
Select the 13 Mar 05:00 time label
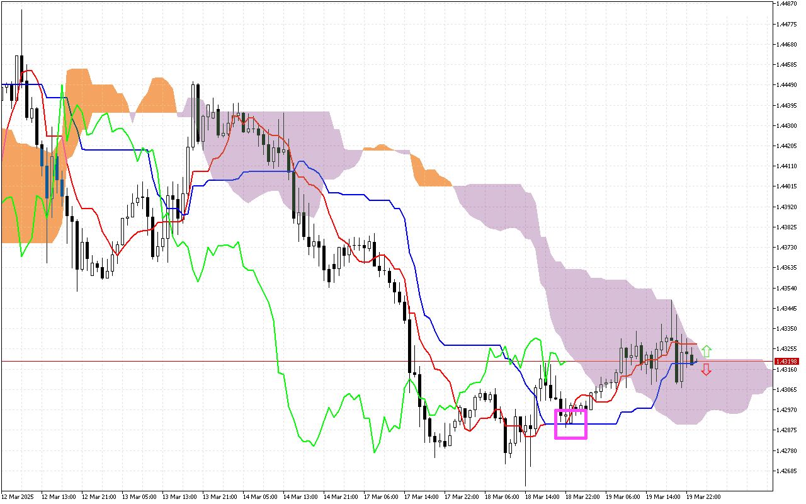(x=139, y=497)
